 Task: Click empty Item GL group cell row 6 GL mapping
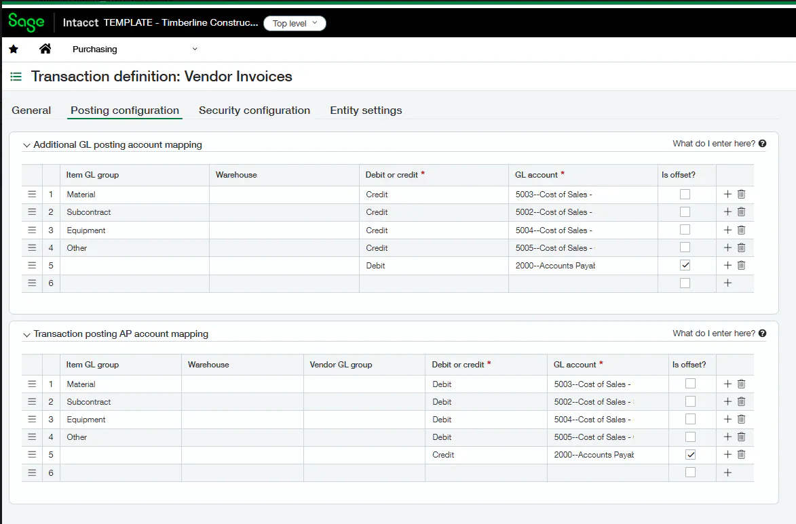point(134,283)
